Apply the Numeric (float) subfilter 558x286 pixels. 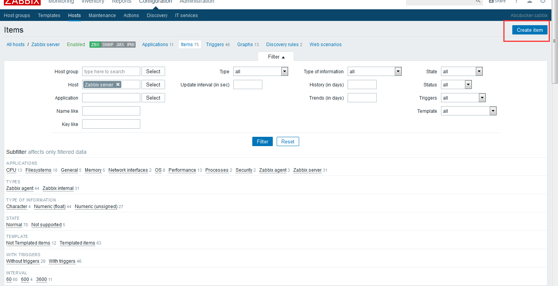tap(50, 207)
